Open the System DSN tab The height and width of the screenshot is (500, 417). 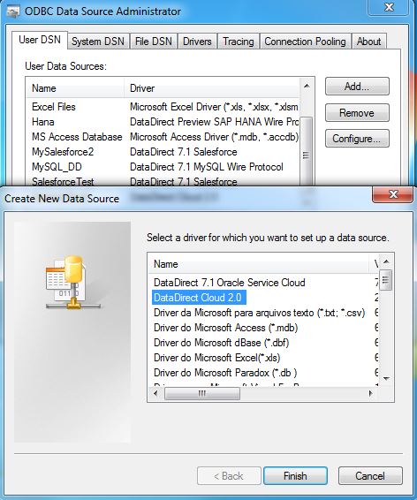pyautogui.click(x=98, y=42)
